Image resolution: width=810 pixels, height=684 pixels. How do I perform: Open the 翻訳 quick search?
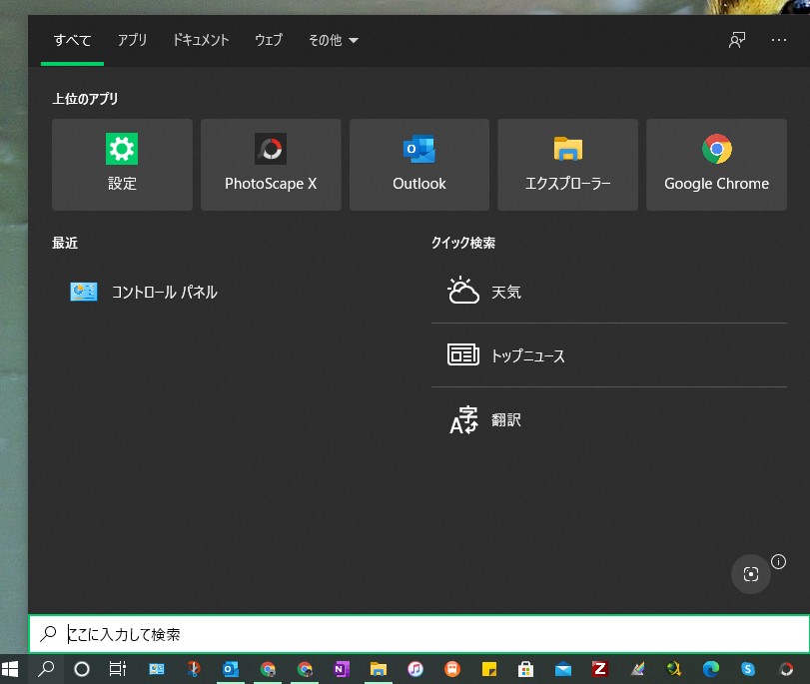[x=609, y=419]
